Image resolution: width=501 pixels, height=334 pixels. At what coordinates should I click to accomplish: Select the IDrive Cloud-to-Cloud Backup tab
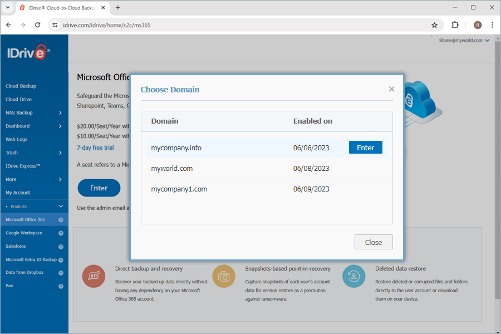coord(62,8)
